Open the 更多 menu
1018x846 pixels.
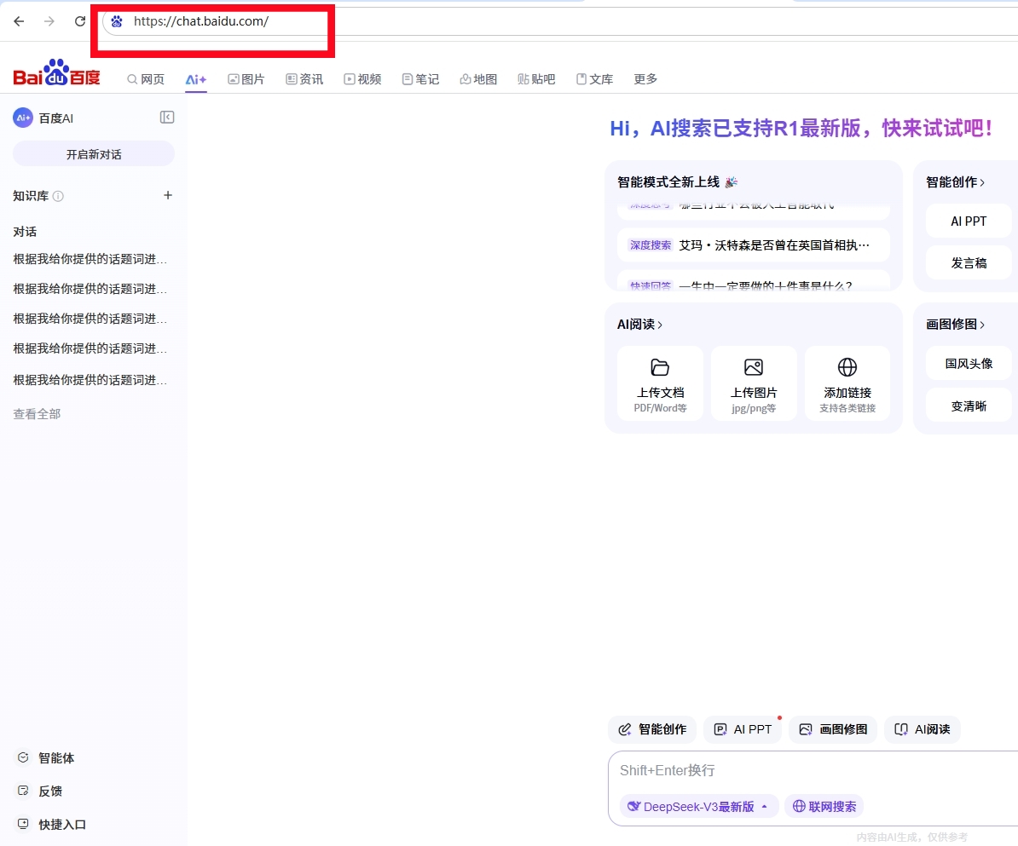coord(645,79)
